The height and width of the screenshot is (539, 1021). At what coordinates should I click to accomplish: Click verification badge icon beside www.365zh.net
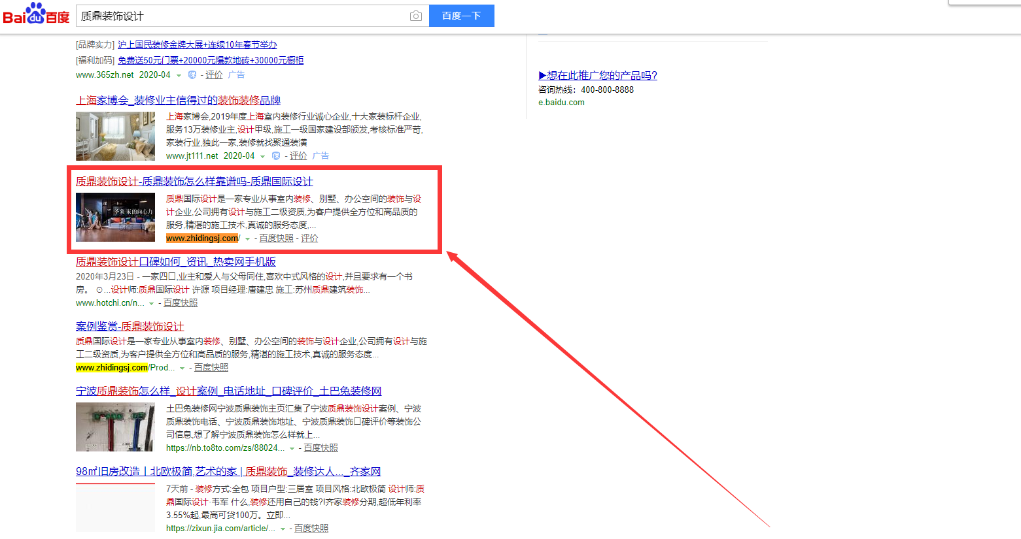click(192, 75)
